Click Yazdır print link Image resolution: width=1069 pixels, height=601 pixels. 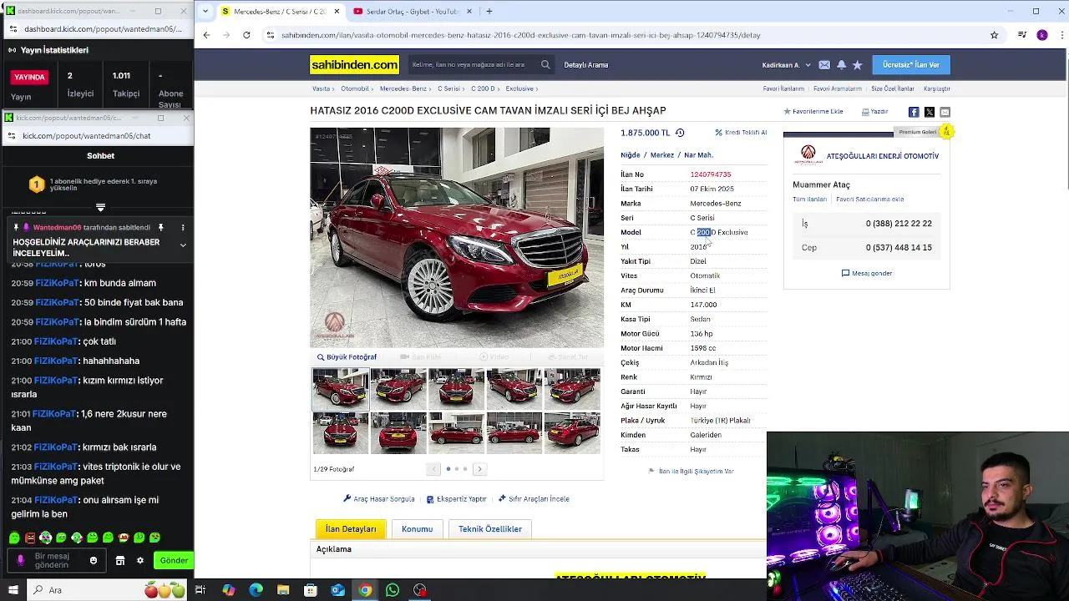point(874,112)
